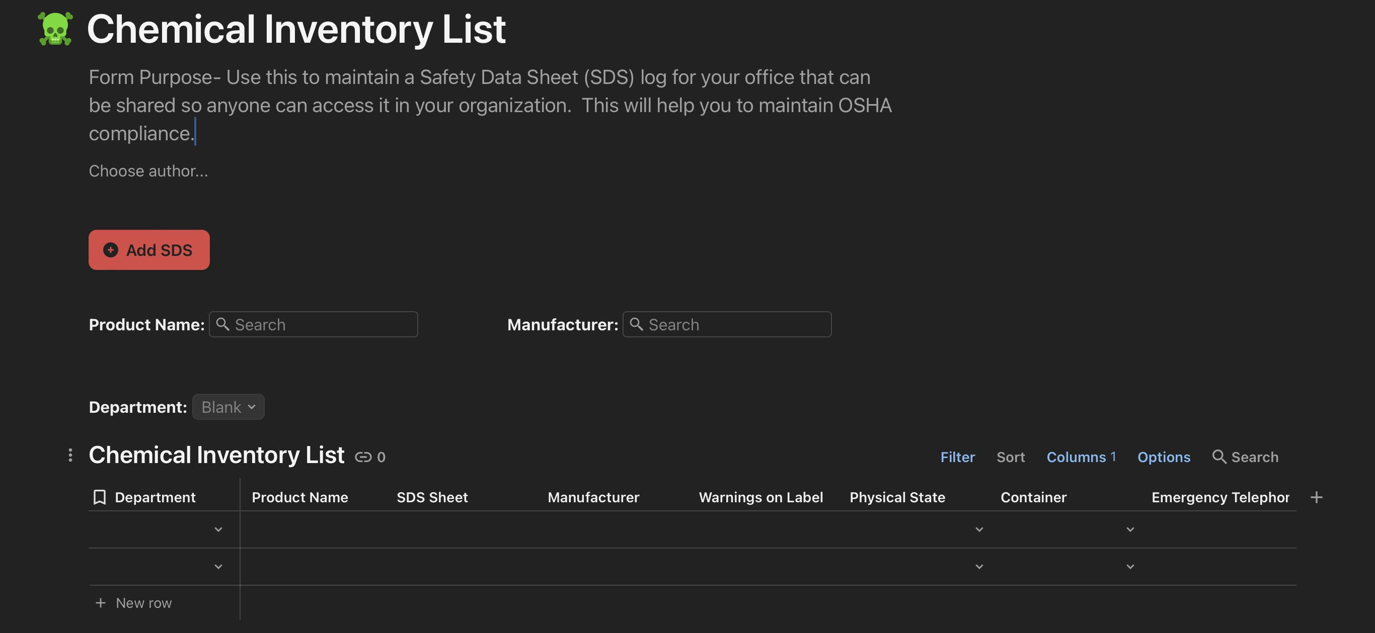Click the Physical State column header

pos(897,497)
